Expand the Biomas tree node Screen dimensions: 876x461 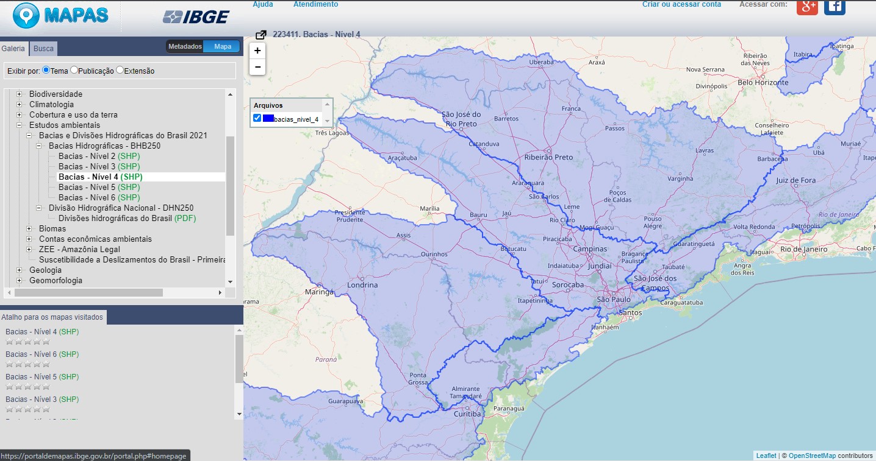pyautogui.click(x=29, y=229)
